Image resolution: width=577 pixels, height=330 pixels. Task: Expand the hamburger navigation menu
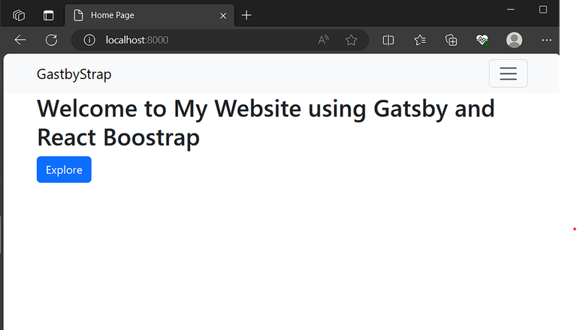(x=508, y=73)
